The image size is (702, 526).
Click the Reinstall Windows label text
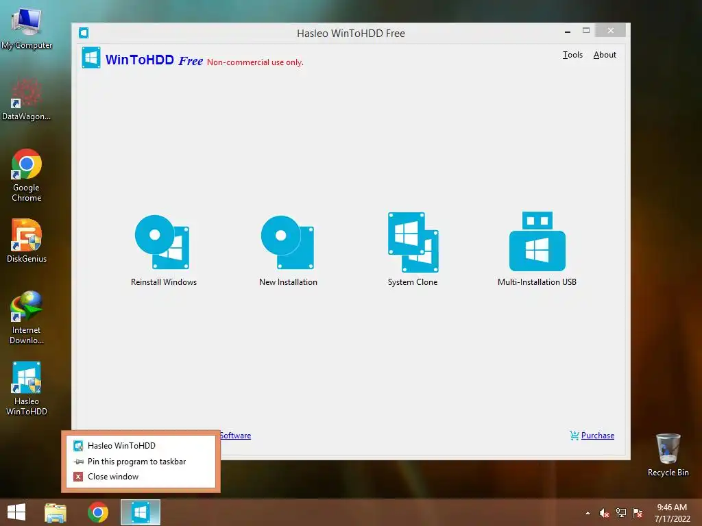[x=164, y=281]
